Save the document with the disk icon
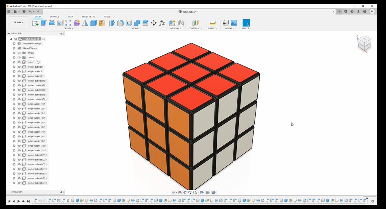 [x=24, y=12]
